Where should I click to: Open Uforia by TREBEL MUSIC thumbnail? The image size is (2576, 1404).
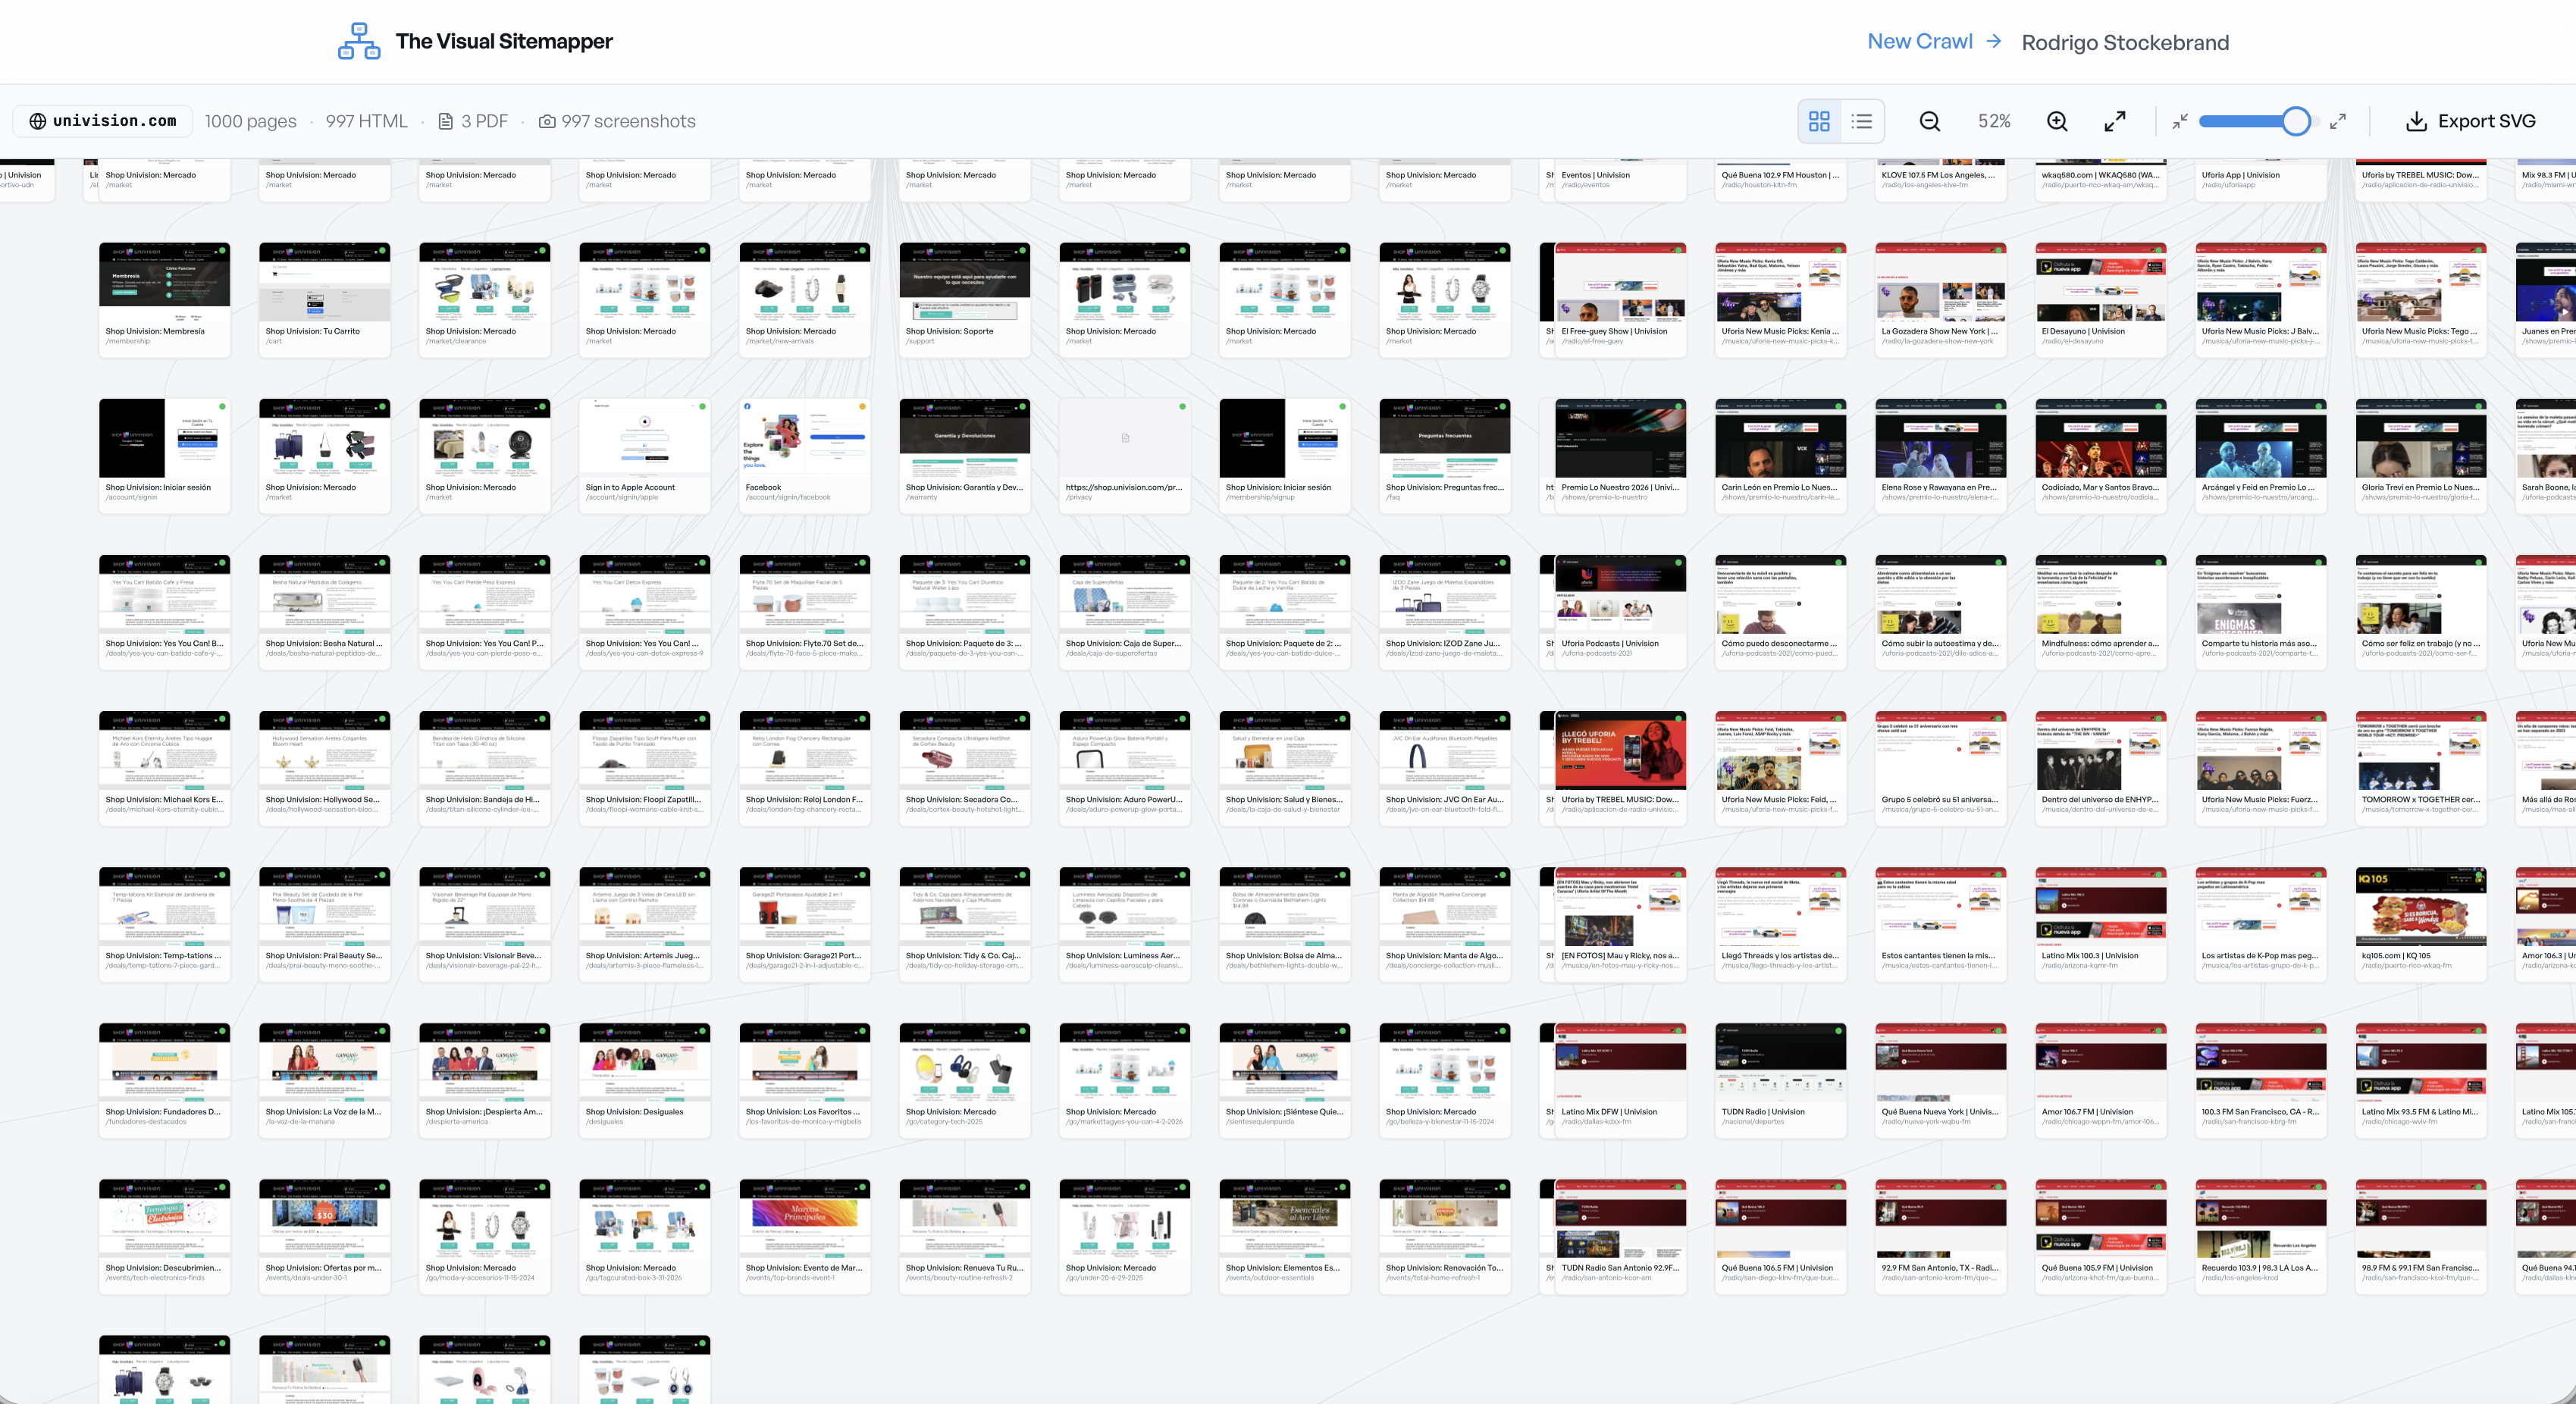coord(1621,750)
